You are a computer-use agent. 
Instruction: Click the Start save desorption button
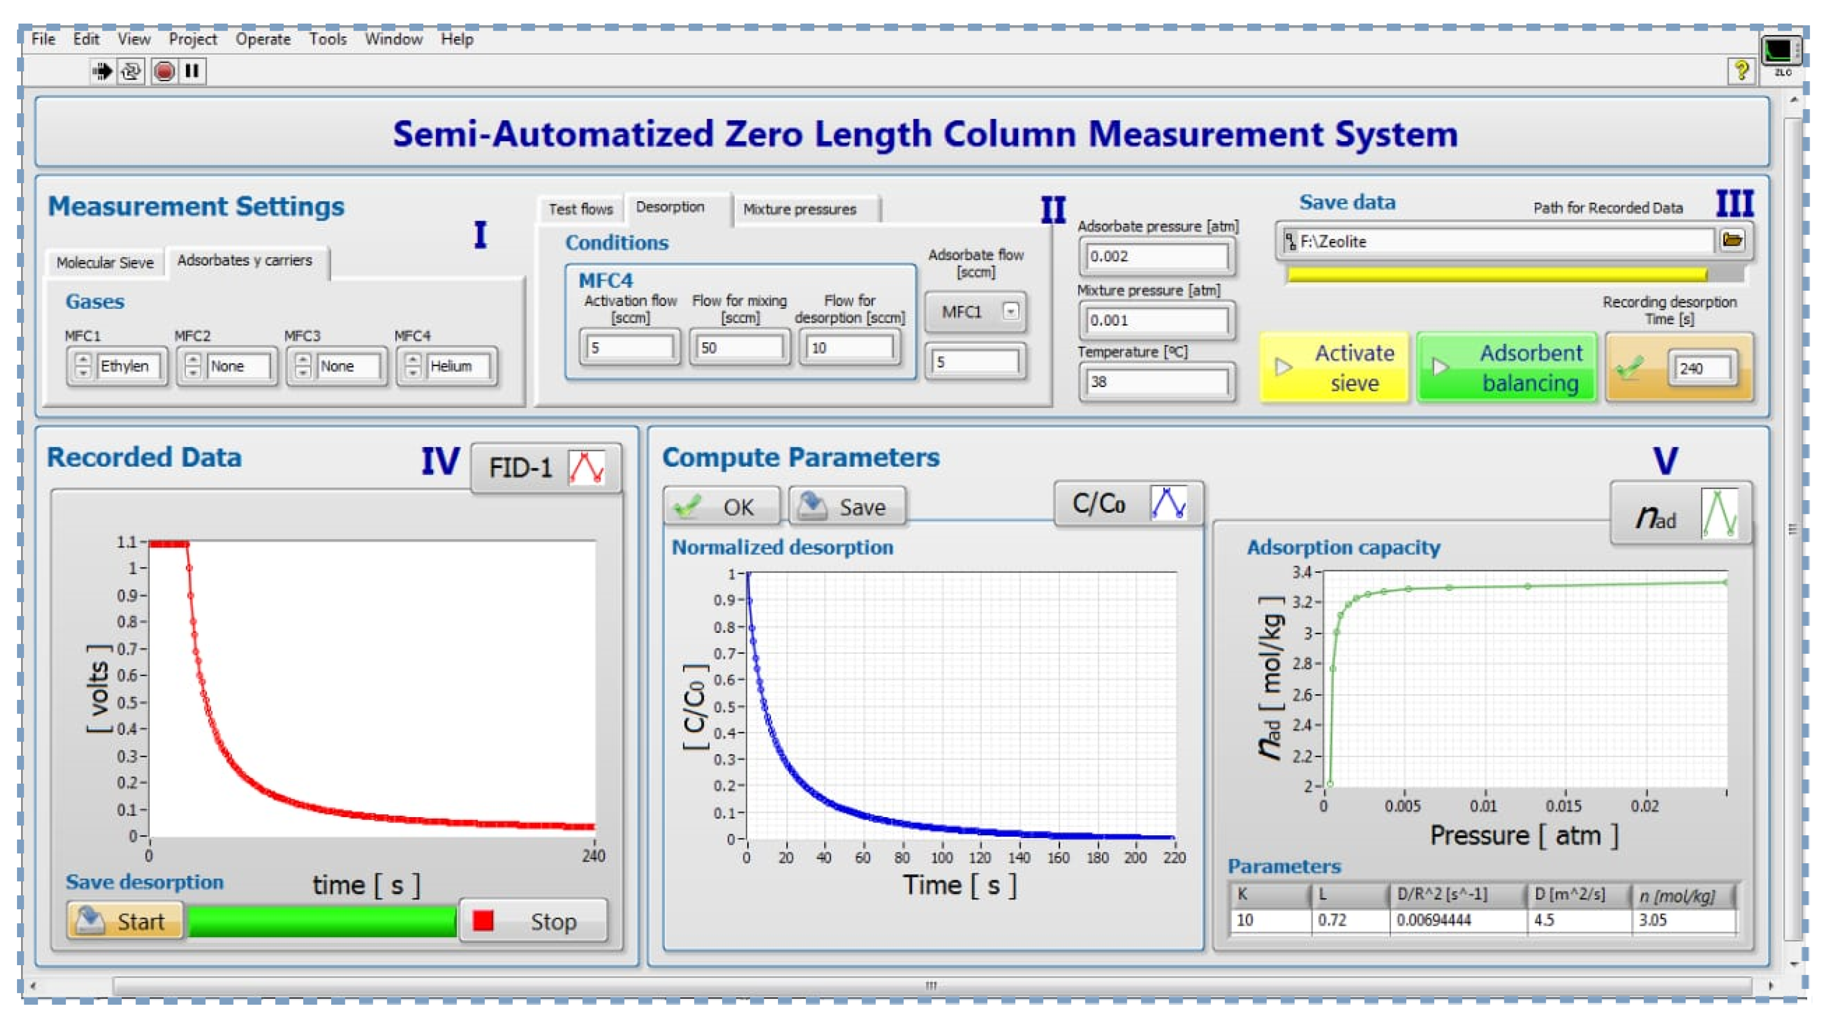point(125,920)
